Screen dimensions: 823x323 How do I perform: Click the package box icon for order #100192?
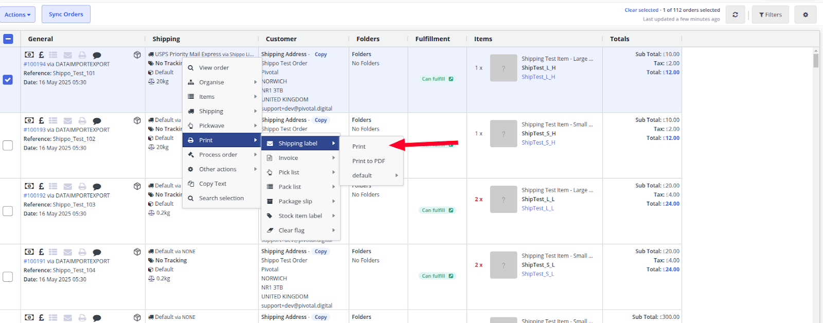click(137, 186)
